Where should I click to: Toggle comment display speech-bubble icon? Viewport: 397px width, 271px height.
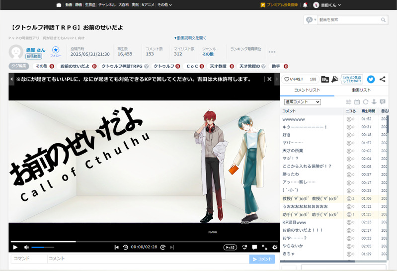[254, 247]
